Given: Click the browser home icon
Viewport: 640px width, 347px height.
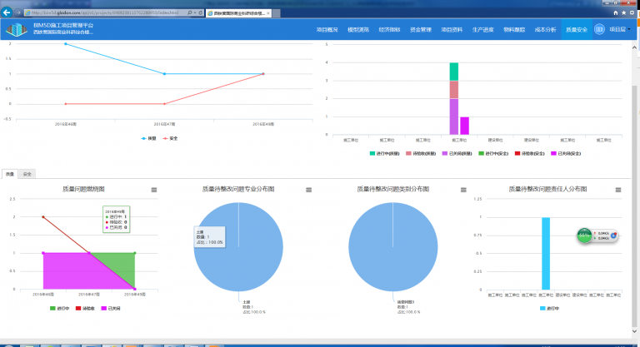Looking at the screenshot, I should (x=615, y=12).
